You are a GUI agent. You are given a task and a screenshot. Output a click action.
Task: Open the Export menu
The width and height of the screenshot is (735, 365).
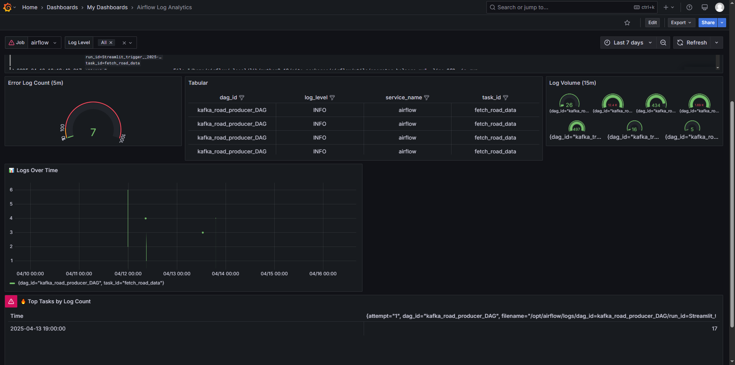coord(681,22)
